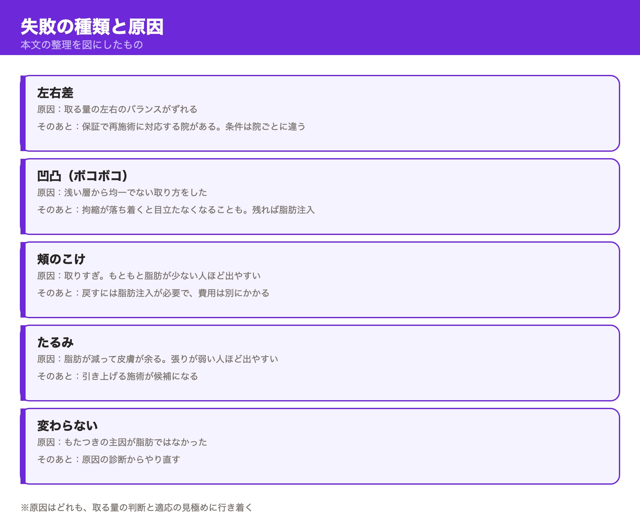Viewport: 640px width, 525px height.
Task: Select the たるみ card heading
Action: click(55, 343)
